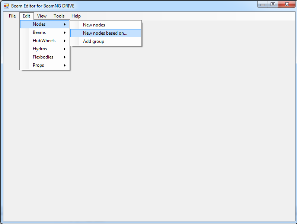Open the Tools menu
The image size is (297, 224).
pyautogui.click(x=59, y=16)
